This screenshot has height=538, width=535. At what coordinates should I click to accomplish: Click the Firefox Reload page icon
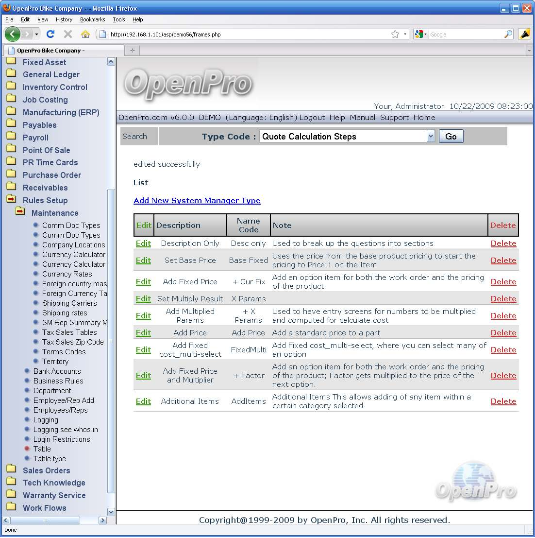(50, 34)
